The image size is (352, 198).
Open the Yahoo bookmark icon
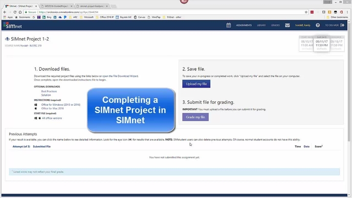pyautogui.click(x=39, y=17)
